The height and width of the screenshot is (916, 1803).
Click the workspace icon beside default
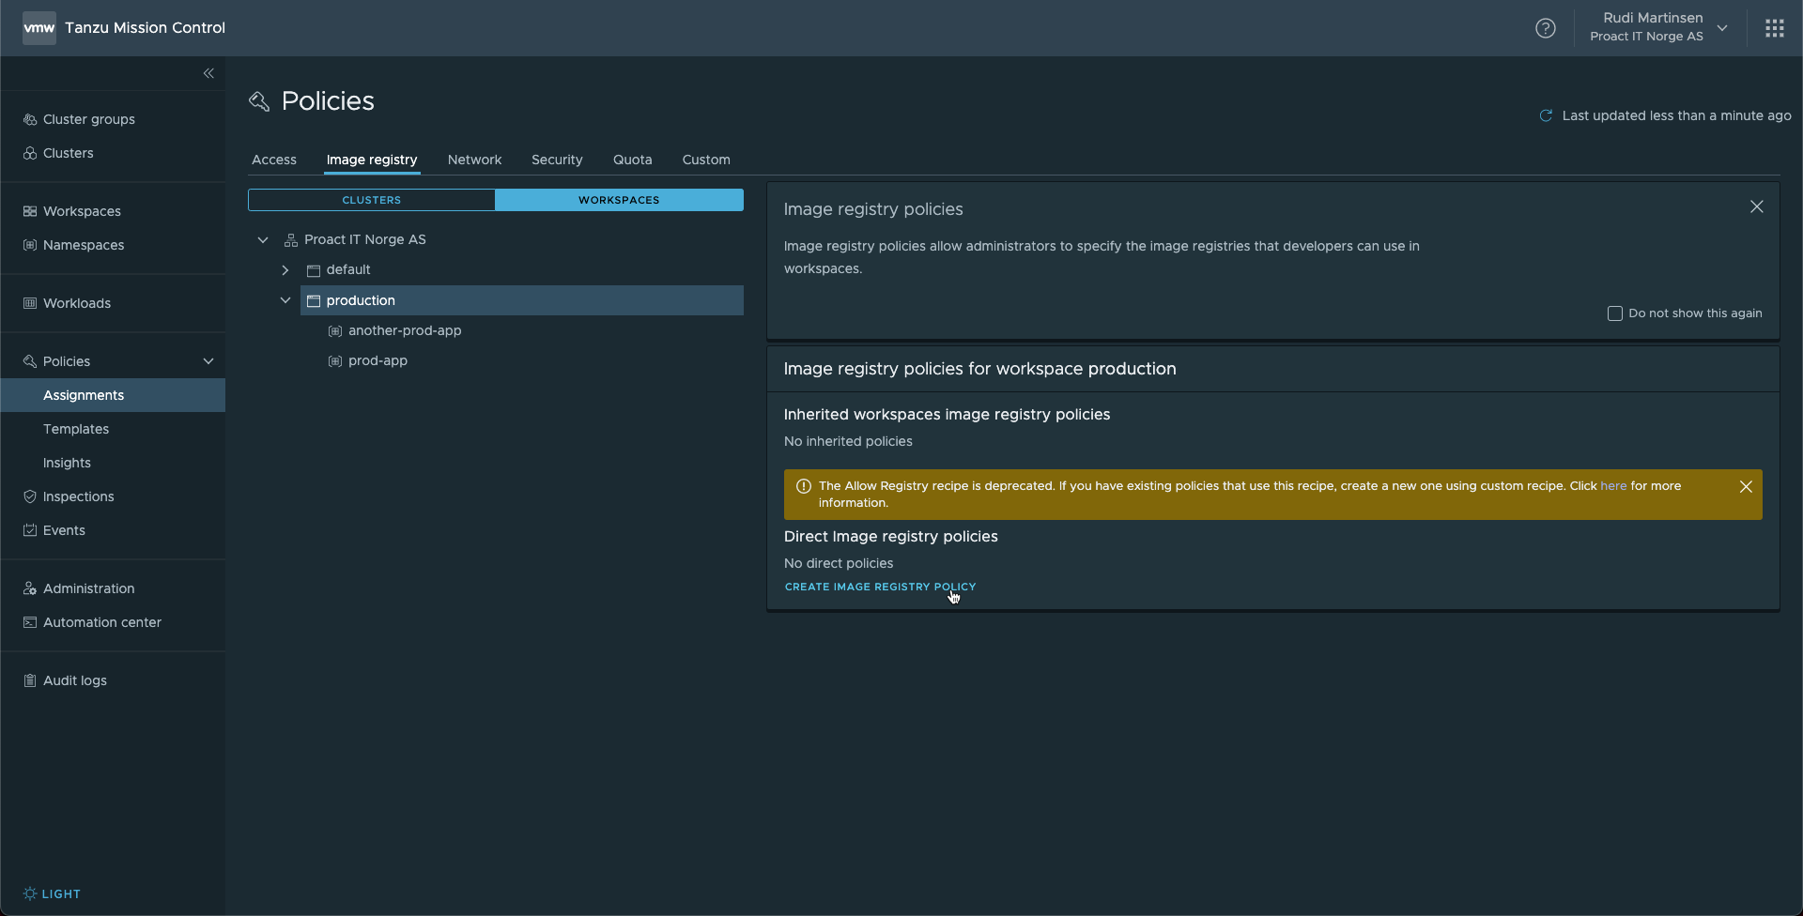point(314,270)
